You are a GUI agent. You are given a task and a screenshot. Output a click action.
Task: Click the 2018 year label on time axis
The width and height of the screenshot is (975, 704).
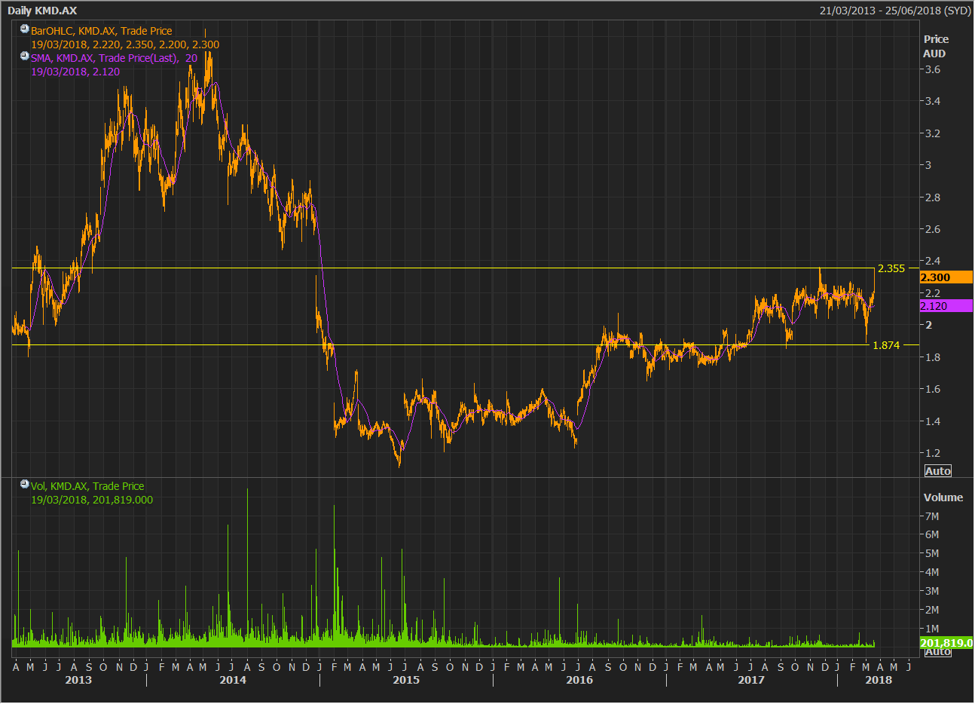879,680
